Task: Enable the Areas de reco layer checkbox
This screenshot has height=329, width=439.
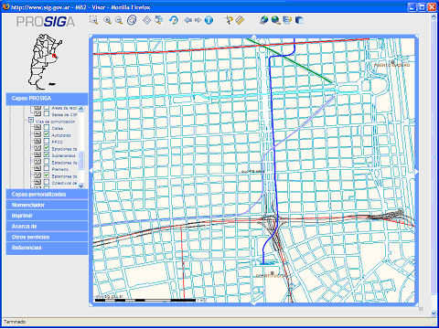Action: click(x=47, y=107)
